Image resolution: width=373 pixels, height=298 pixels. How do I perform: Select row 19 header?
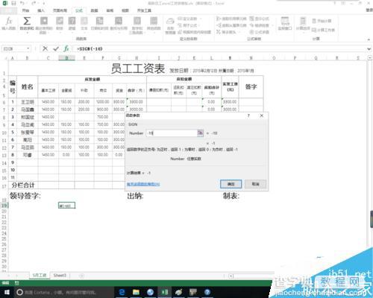click(4, 206)
